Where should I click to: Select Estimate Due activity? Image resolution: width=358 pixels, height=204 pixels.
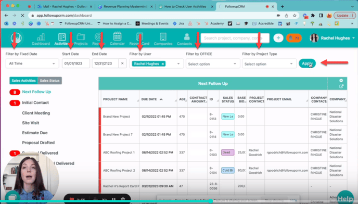(35, 133)
